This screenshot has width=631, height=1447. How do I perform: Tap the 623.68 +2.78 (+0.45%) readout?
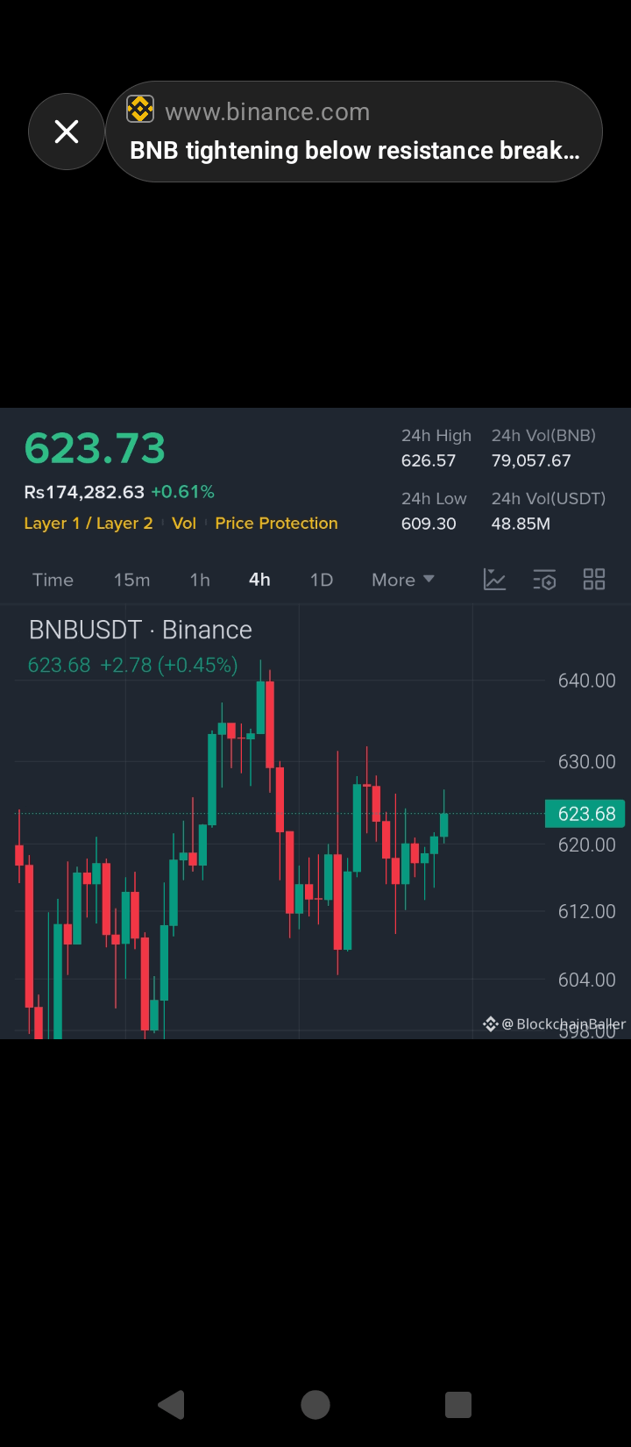[132, 665]
